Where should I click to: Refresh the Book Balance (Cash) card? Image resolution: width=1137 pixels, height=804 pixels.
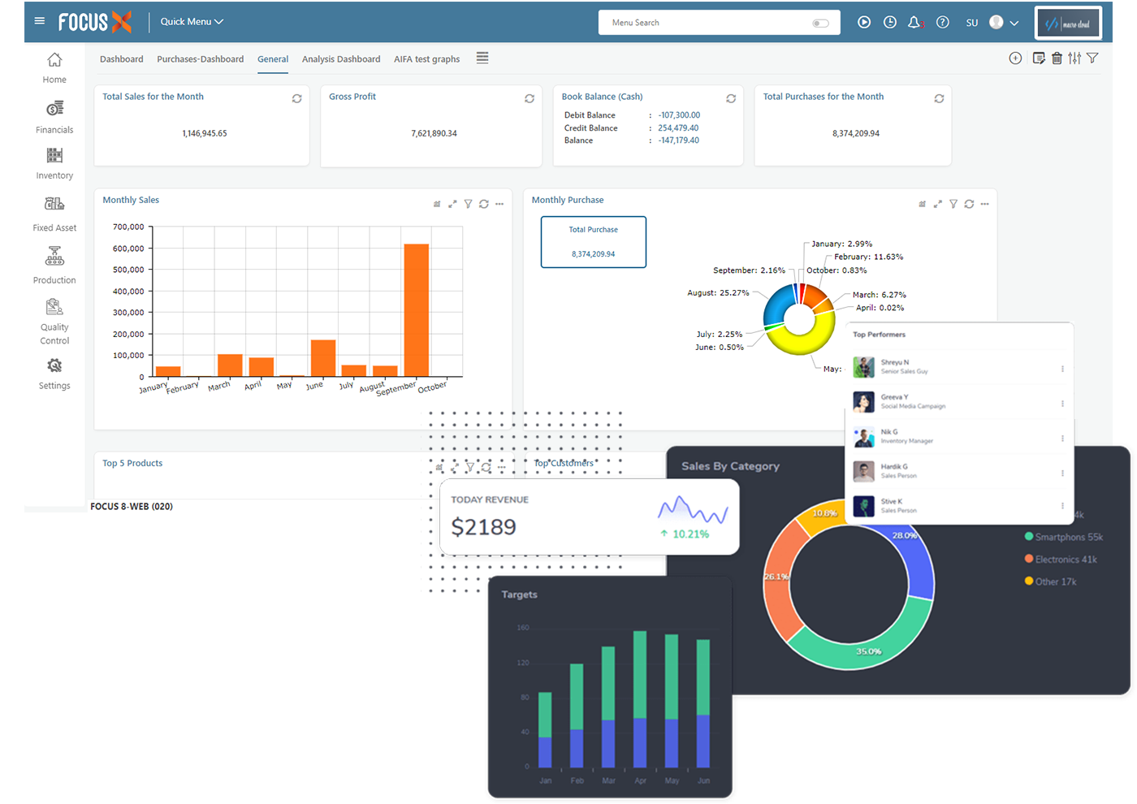tap(731, 98)
